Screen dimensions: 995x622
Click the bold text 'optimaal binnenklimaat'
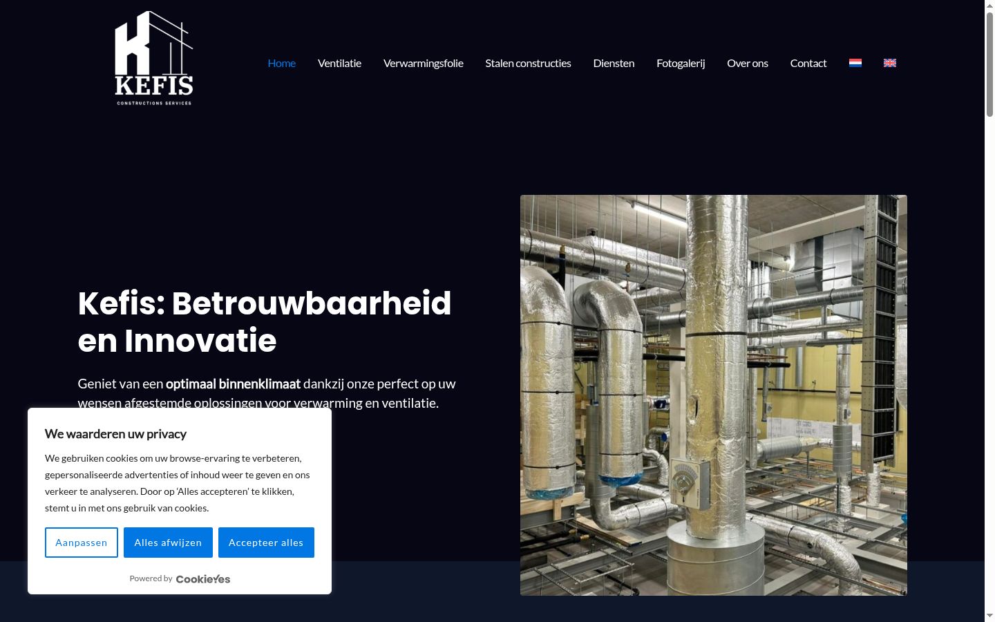point(233,384)
